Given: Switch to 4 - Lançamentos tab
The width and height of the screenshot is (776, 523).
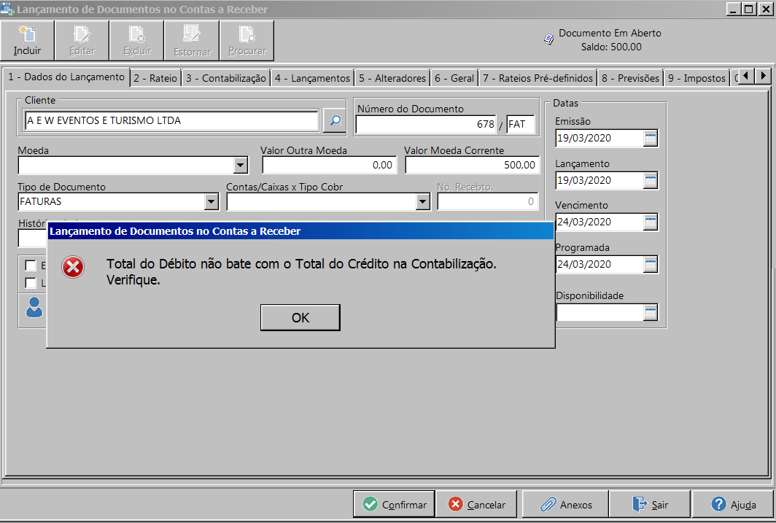Looking at the screenshot, I should pyautogui.click(x=312, y=78).
